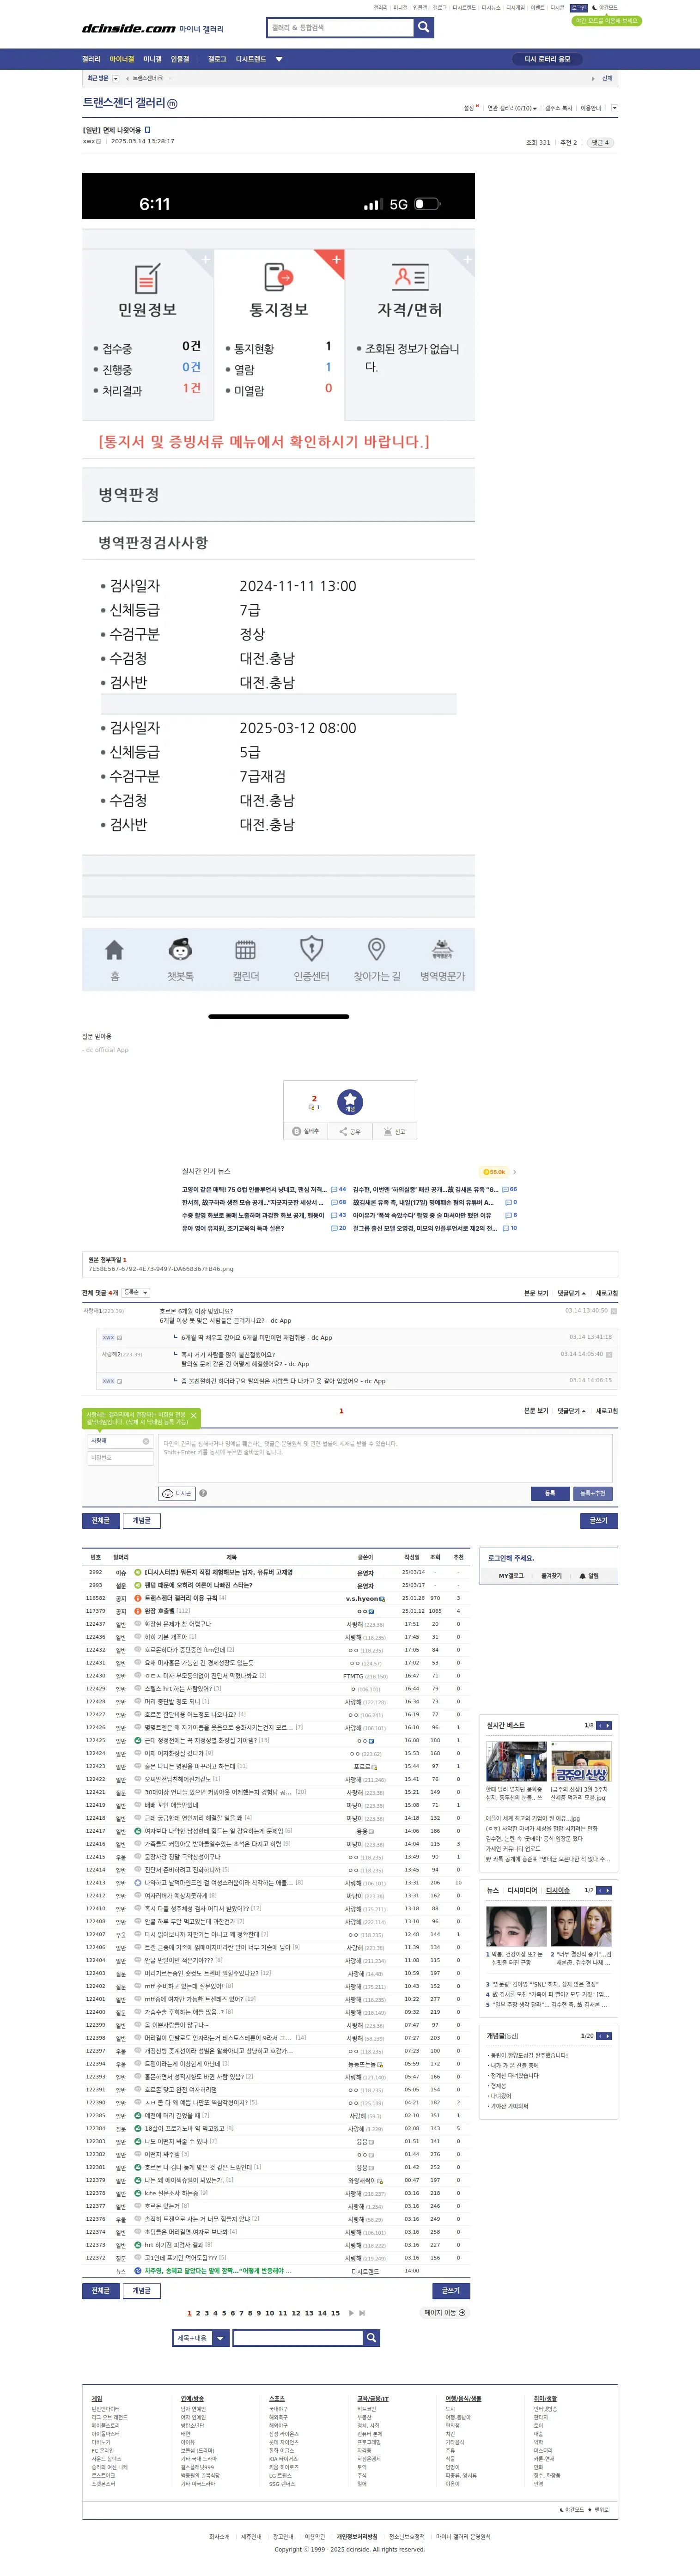The image size is (700, 2576).
Task: Click the bottom board search magnifier
Action: pos(371,2338)
